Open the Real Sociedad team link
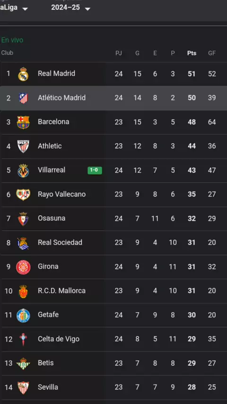The height and width of the screenshot is (404, 227). coord(60,243)
